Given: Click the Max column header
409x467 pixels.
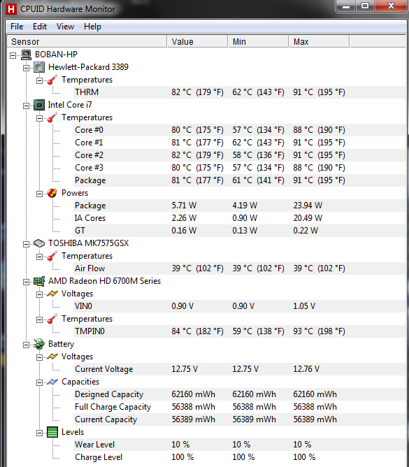Looking at the screenshot, I should (319, 42).
